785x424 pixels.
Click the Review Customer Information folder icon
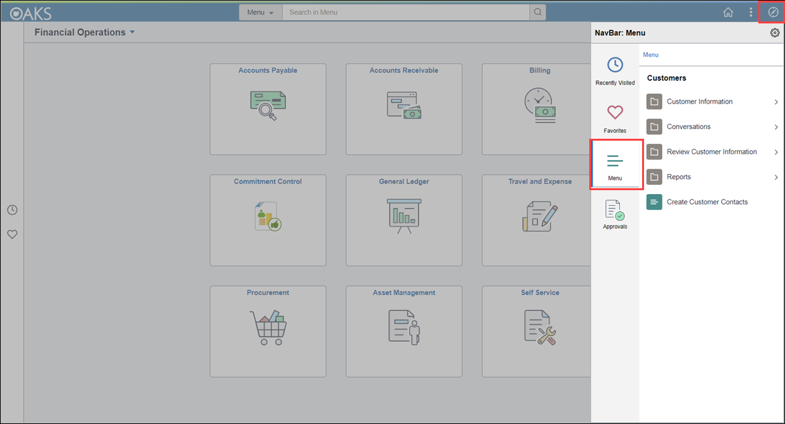point(654,152)
